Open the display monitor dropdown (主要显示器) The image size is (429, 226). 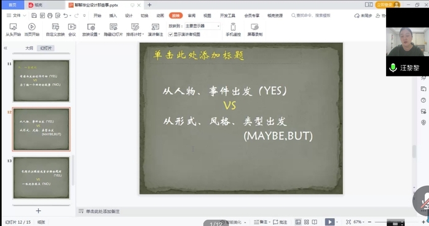coord(202,26)
